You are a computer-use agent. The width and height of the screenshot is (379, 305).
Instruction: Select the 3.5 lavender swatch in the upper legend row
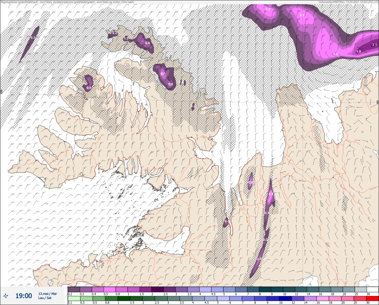(193, 289)
